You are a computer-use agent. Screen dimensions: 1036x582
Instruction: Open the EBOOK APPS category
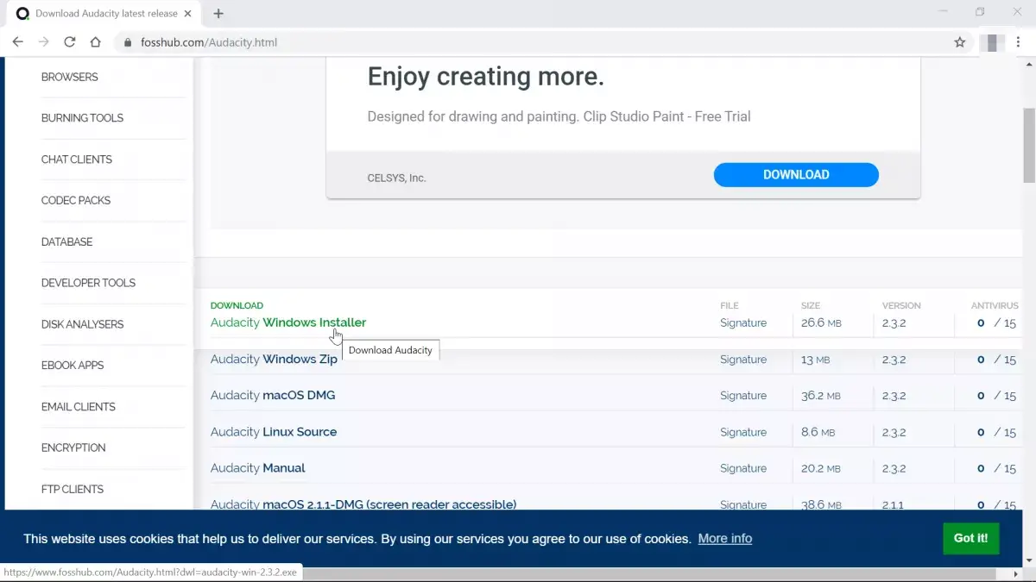coord(73,366)
